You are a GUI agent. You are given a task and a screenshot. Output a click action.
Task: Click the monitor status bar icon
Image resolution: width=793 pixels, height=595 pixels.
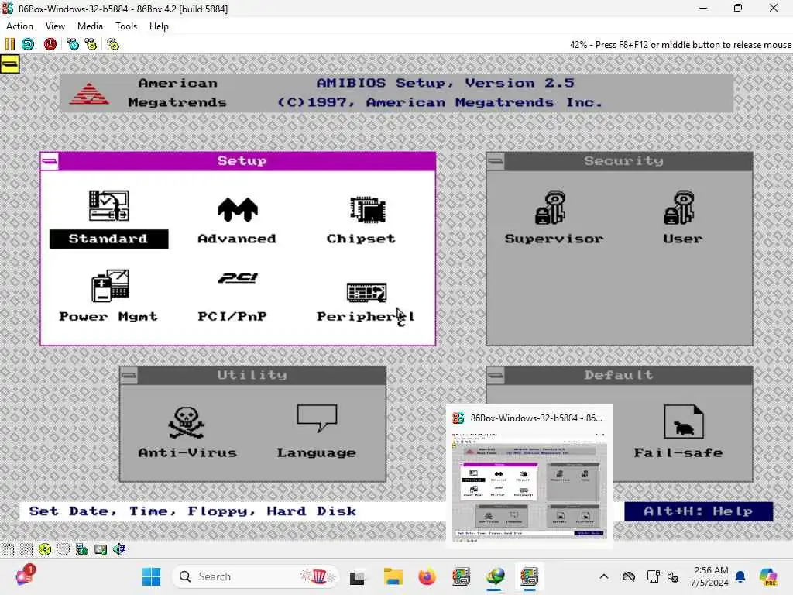(101, 549)
